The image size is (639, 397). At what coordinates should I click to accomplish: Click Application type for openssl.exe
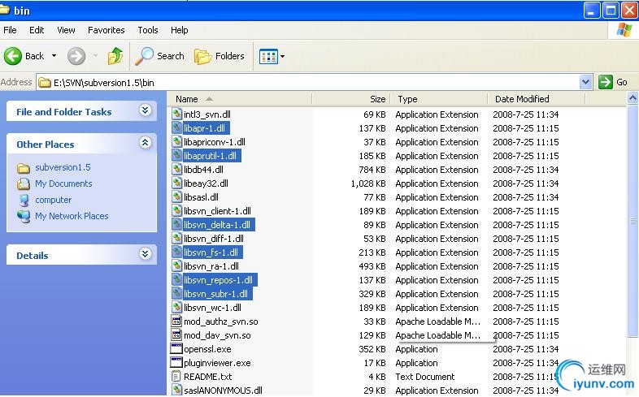(416, 349)
